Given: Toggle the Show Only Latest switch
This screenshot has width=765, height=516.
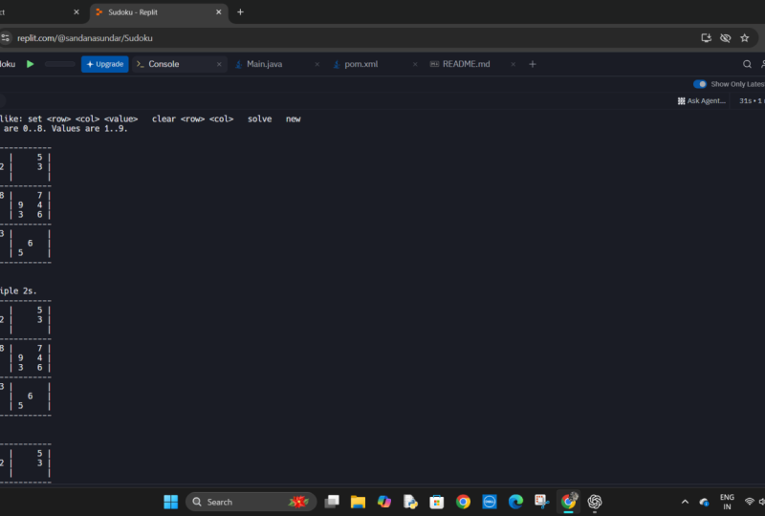Looking at the screenshot, I should (x=700, y=84).
